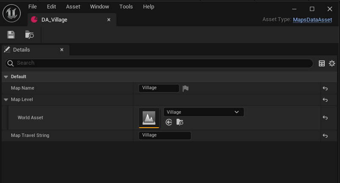340x183 pixels.
Task: Open the MapsDataAsset asset type link
Action: pyautogui.click(x=314, y=19)
